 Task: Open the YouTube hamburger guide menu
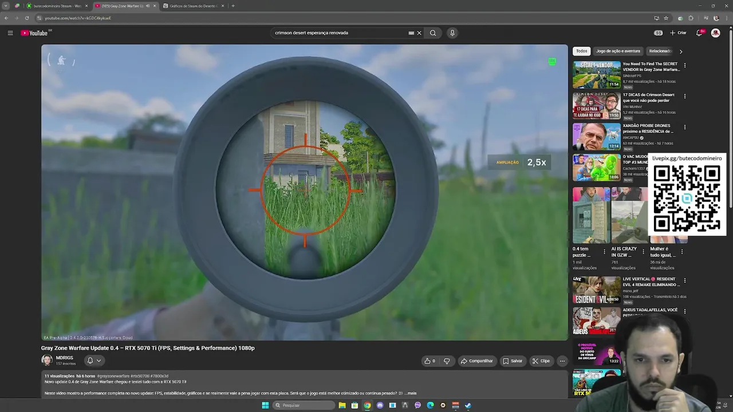pyautogui.click(x=10, y=33)
